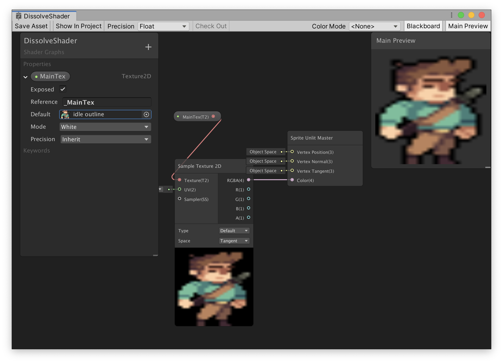Collapse the MainTex property chevron
This screenshot has width=503, height=363.
pos(25,77)
